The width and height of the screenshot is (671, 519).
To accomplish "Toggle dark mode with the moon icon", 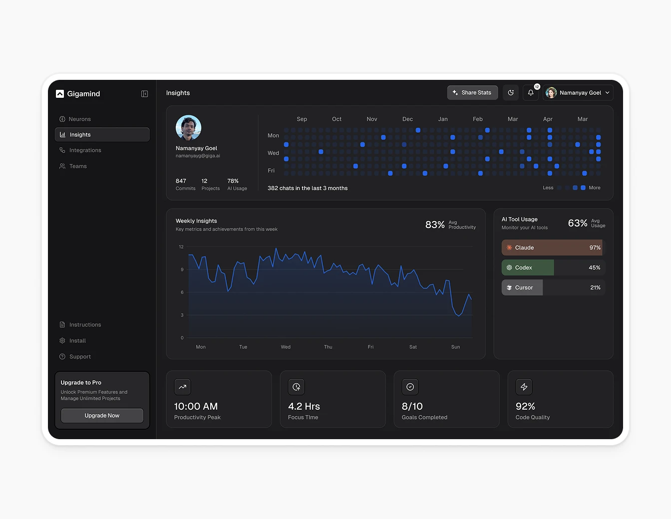I will [510, 92].
